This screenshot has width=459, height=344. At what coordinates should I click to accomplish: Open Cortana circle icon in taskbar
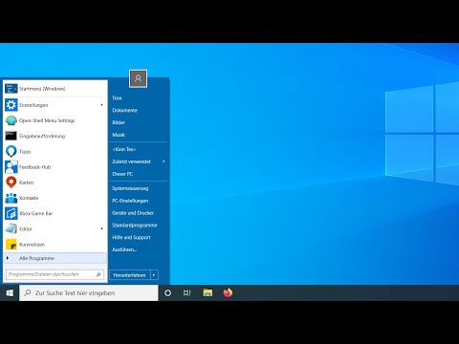167,292
